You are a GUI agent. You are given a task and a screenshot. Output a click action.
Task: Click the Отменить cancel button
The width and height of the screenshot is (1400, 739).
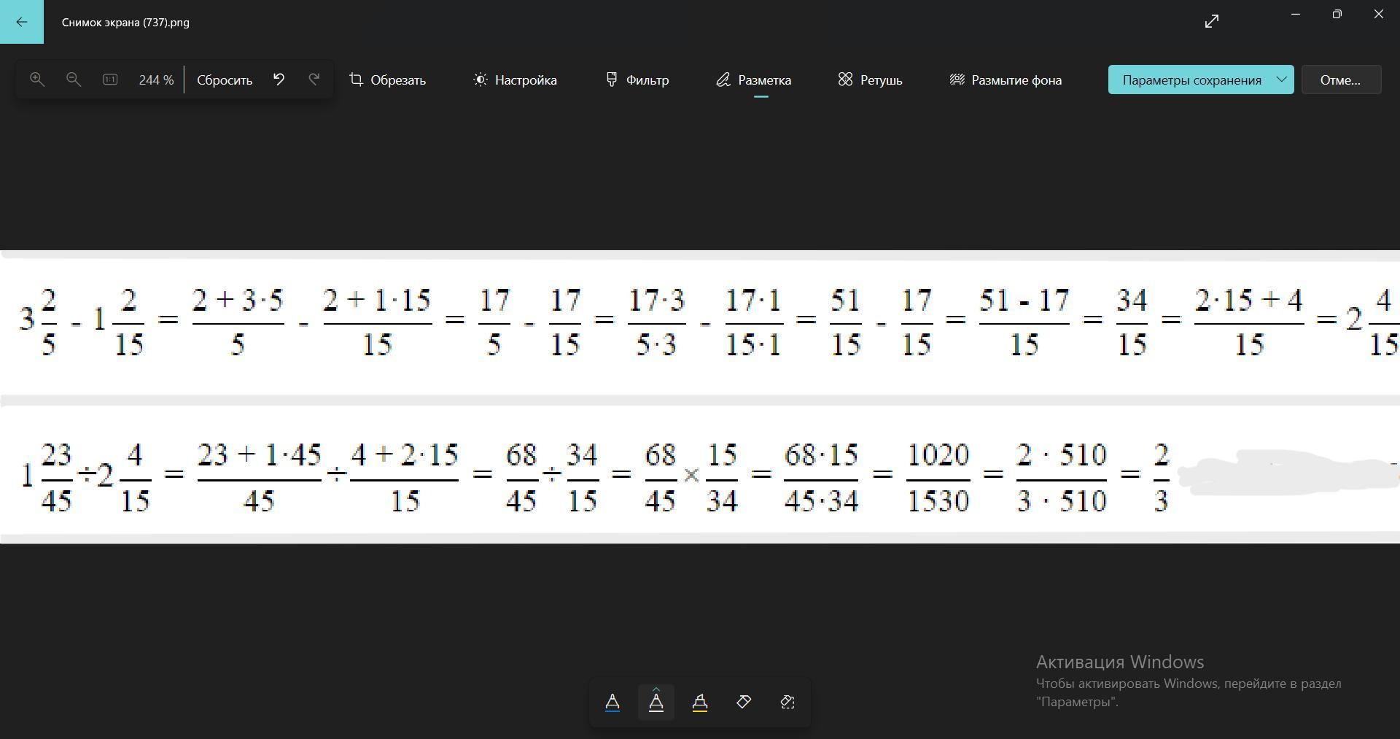coord(1341,80)
